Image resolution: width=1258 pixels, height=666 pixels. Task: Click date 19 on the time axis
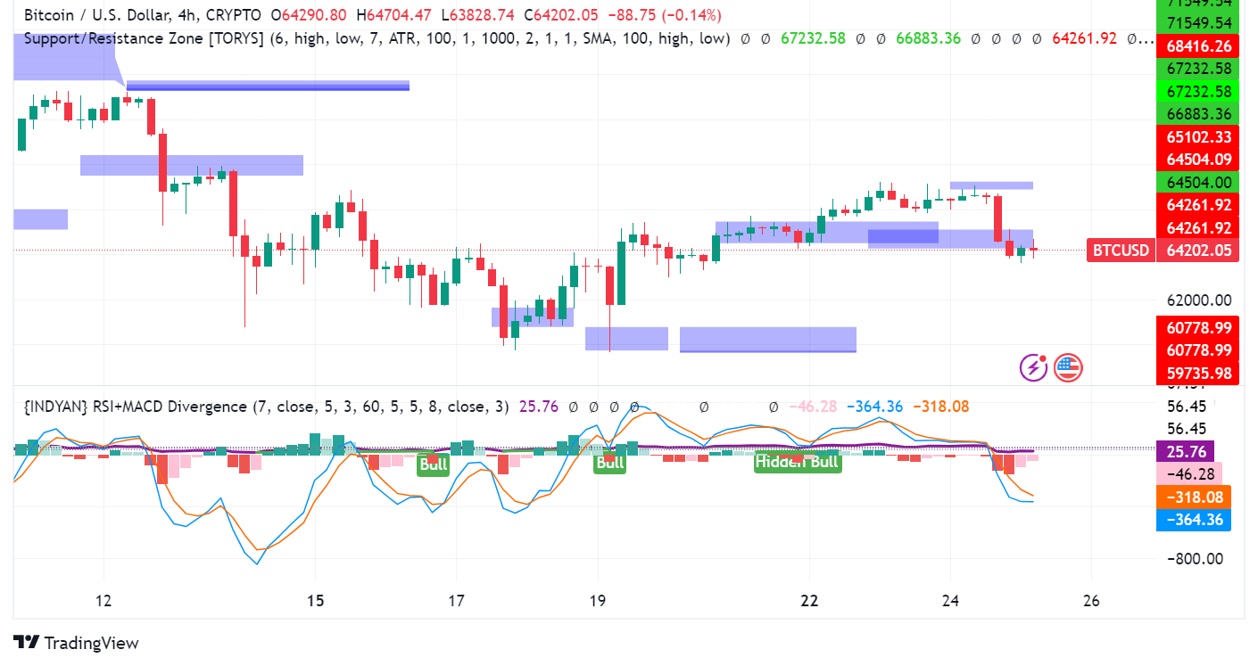597,600
